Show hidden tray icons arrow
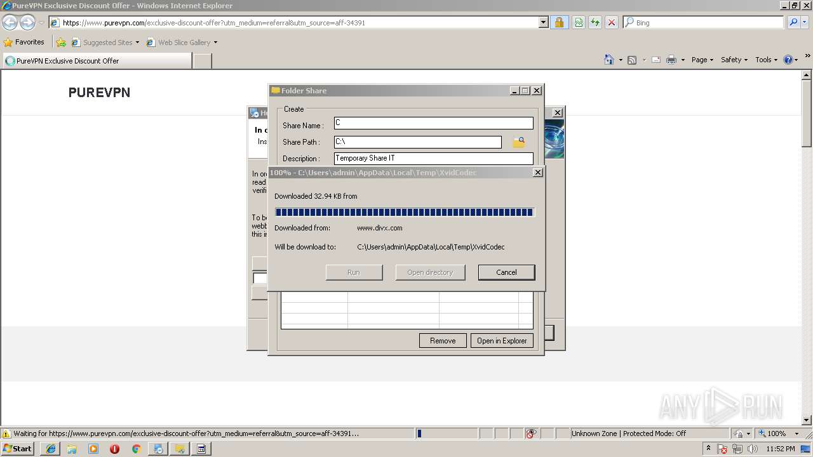Viewport: 813px width, 457px height. click(x=709, y=449)
